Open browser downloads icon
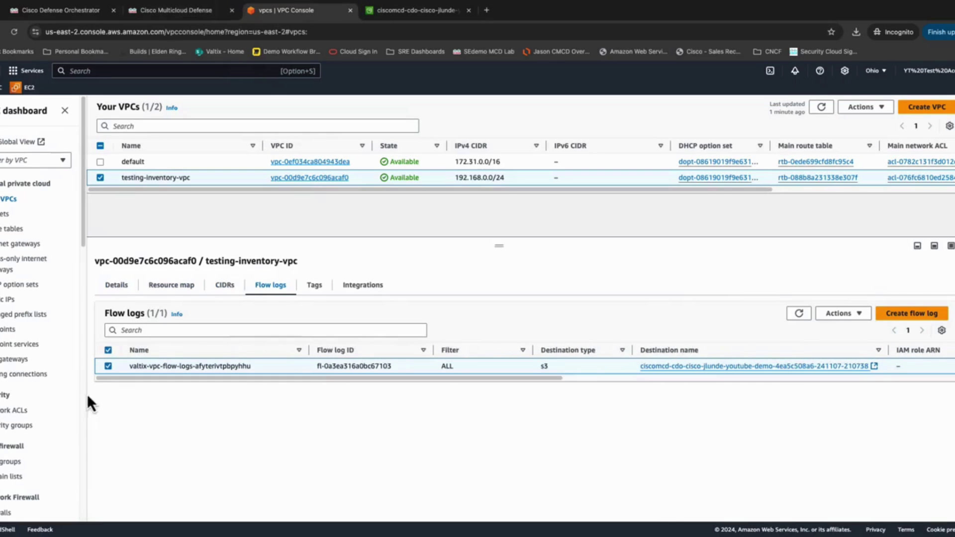 (x=856, y=32)
